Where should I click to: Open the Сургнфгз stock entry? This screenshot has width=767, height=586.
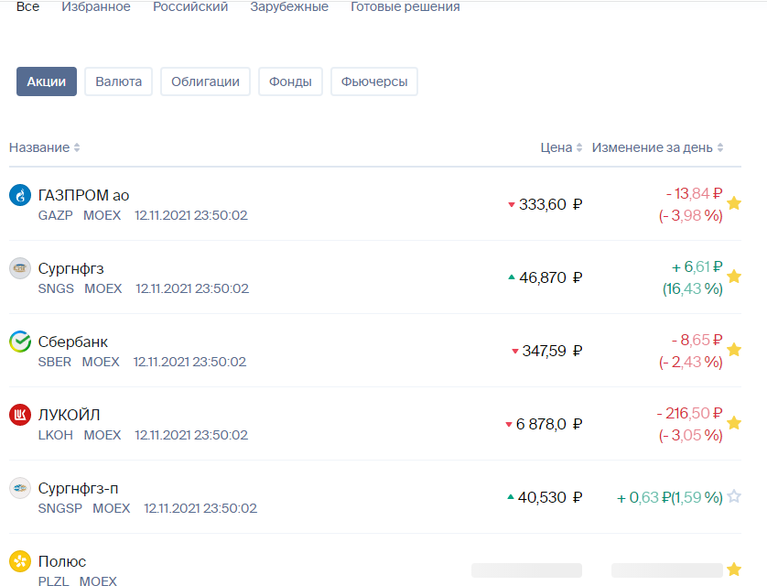pyautogui.click(x=70, y=268)
